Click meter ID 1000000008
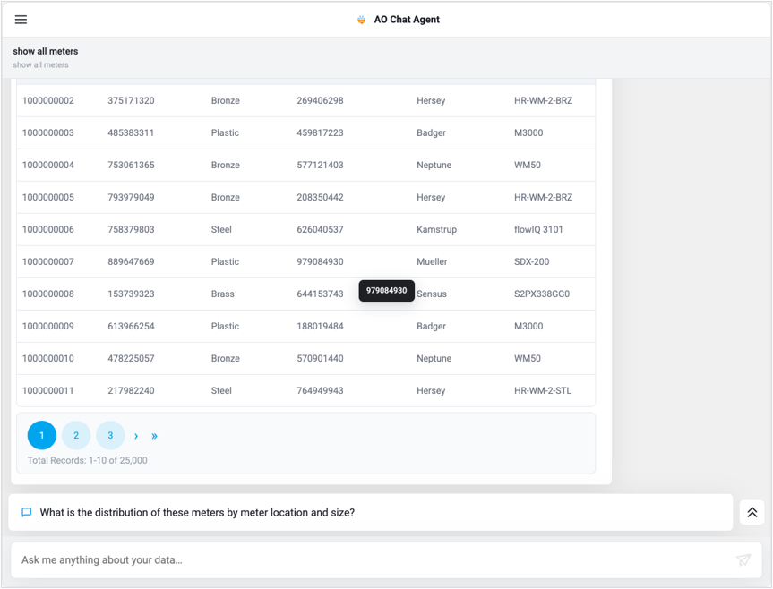773x589 pixels. (48, 294)
